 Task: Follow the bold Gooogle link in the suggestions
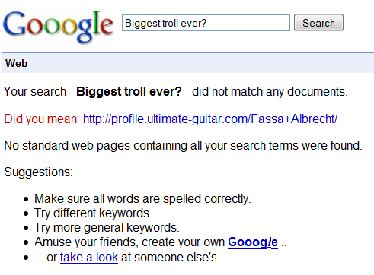click(253, 242)
